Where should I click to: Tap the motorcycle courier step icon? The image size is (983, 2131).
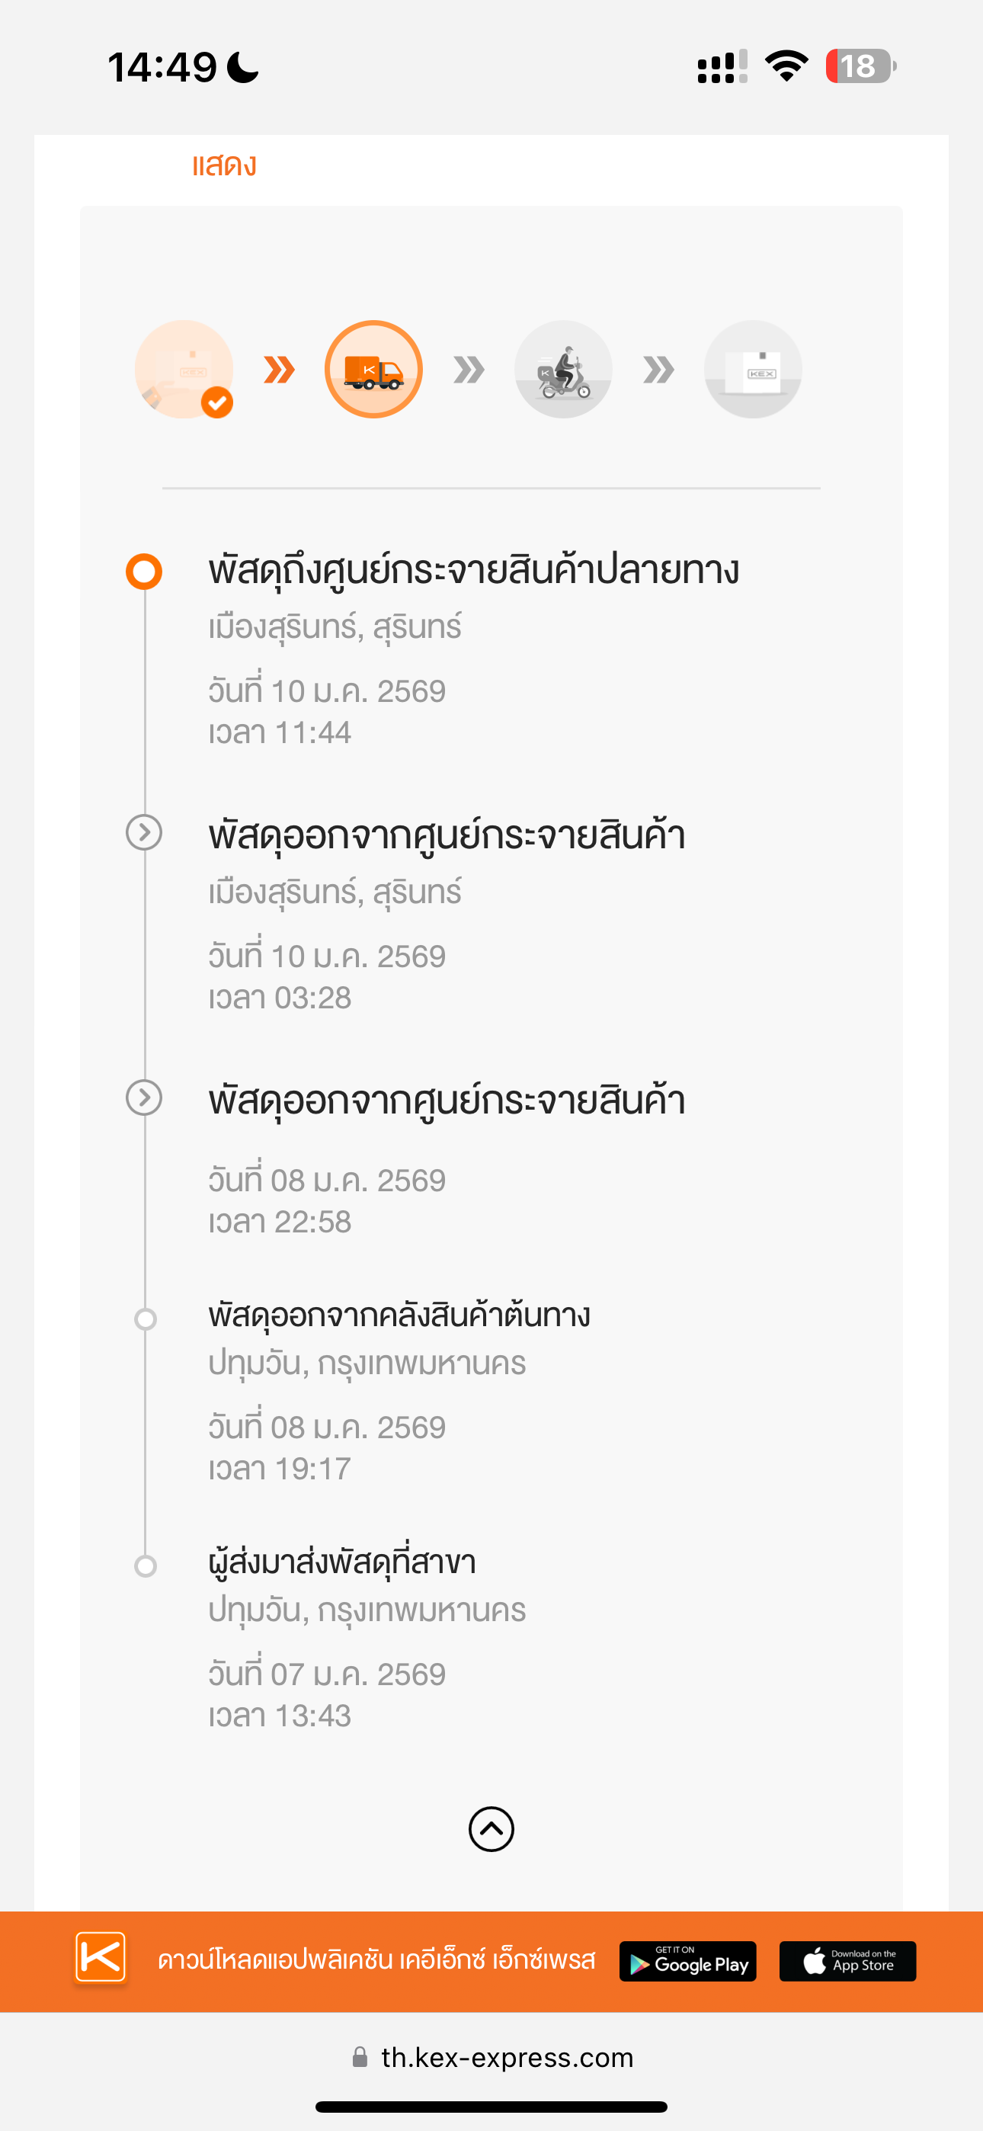coord(562,369)
